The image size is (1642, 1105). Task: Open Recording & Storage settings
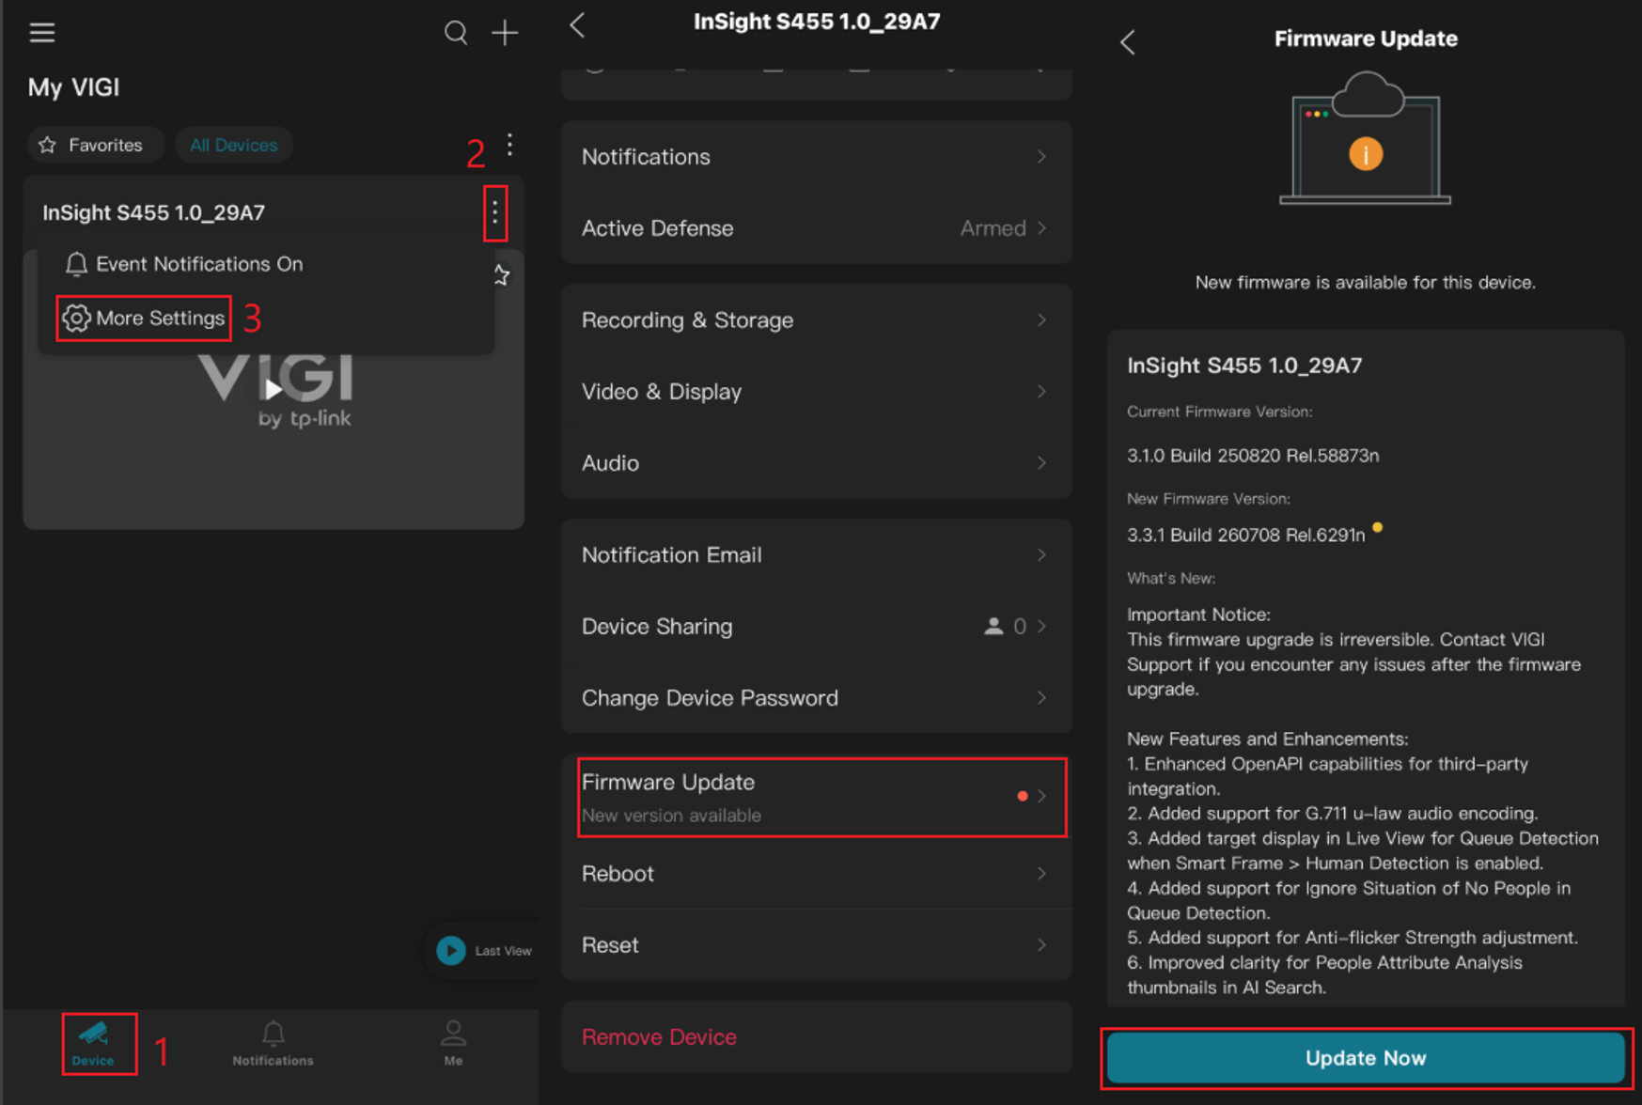(x=817, y=320)
